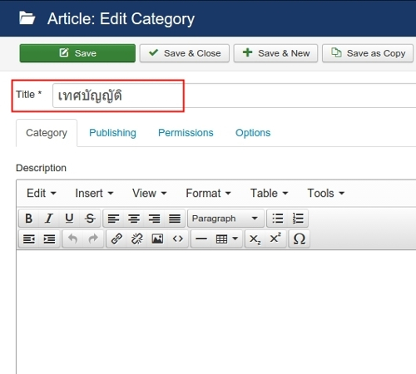This screenshot has width=416, height=374.
Task: Insert a special character with Omega icon
Action: coord(299,239)
